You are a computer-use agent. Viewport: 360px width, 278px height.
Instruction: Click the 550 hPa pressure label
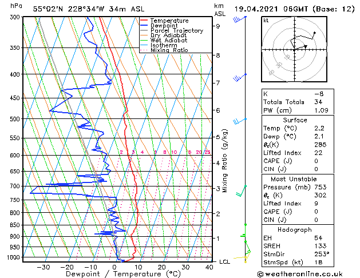(16, 138)
